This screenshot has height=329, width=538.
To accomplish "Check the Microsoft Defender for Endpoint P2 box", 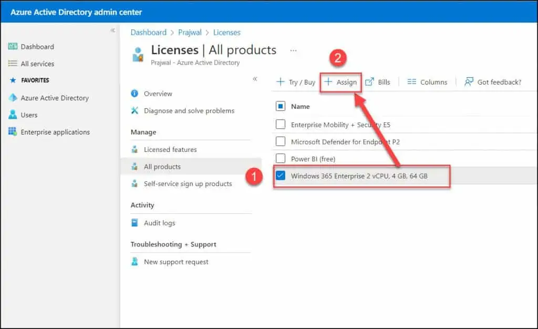I will coord(281,141).
